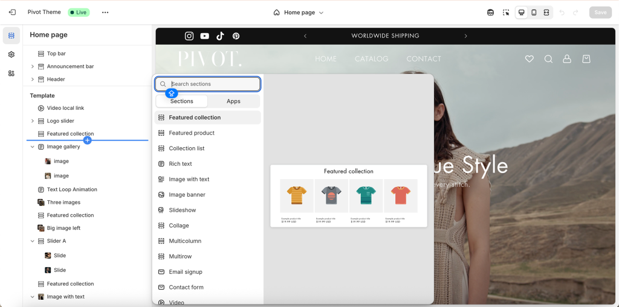Toggle the element selection inspector icon

(x=506, y=13)
